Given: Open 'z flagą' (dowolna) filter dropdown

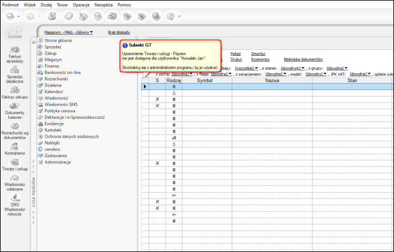Looking at the screenshot, I should [x=221, y=74].
